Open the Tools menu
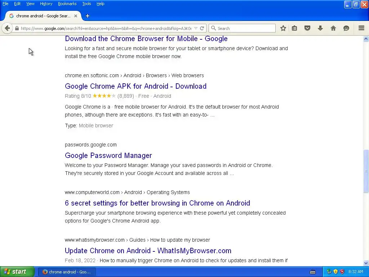Image resolution: width=369 pixels, height=277 pixels. (x=86, y=4)
